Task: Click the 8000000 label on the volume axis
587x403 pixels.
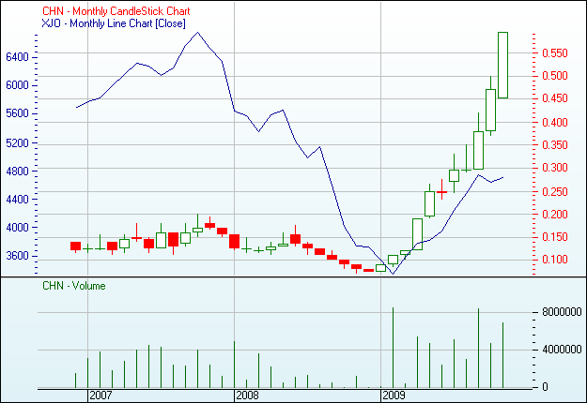Action: coord(562,312)
